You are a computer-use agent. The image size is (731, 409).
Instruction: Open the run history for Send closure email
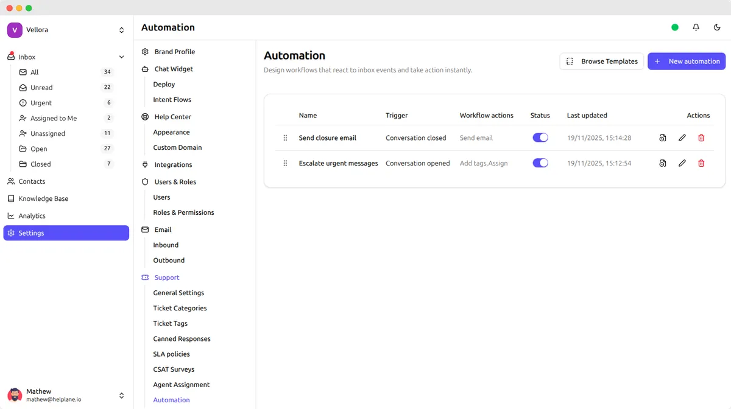point(662,138)
